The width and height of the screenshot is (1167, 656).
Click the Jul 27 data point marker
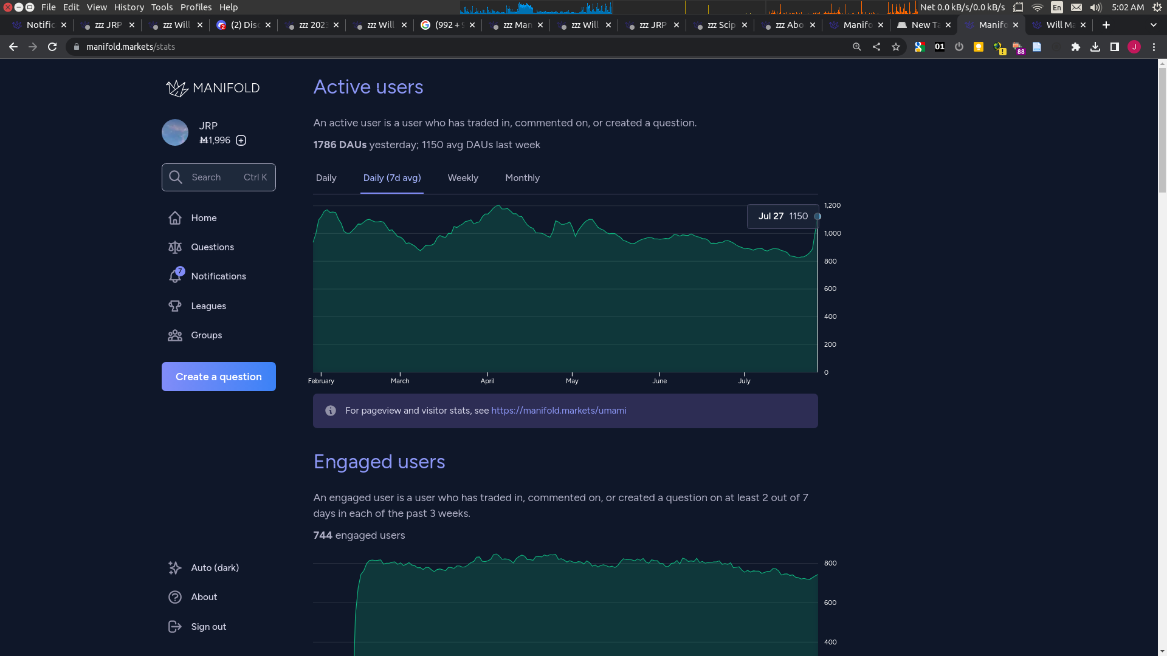click(818, 216)
